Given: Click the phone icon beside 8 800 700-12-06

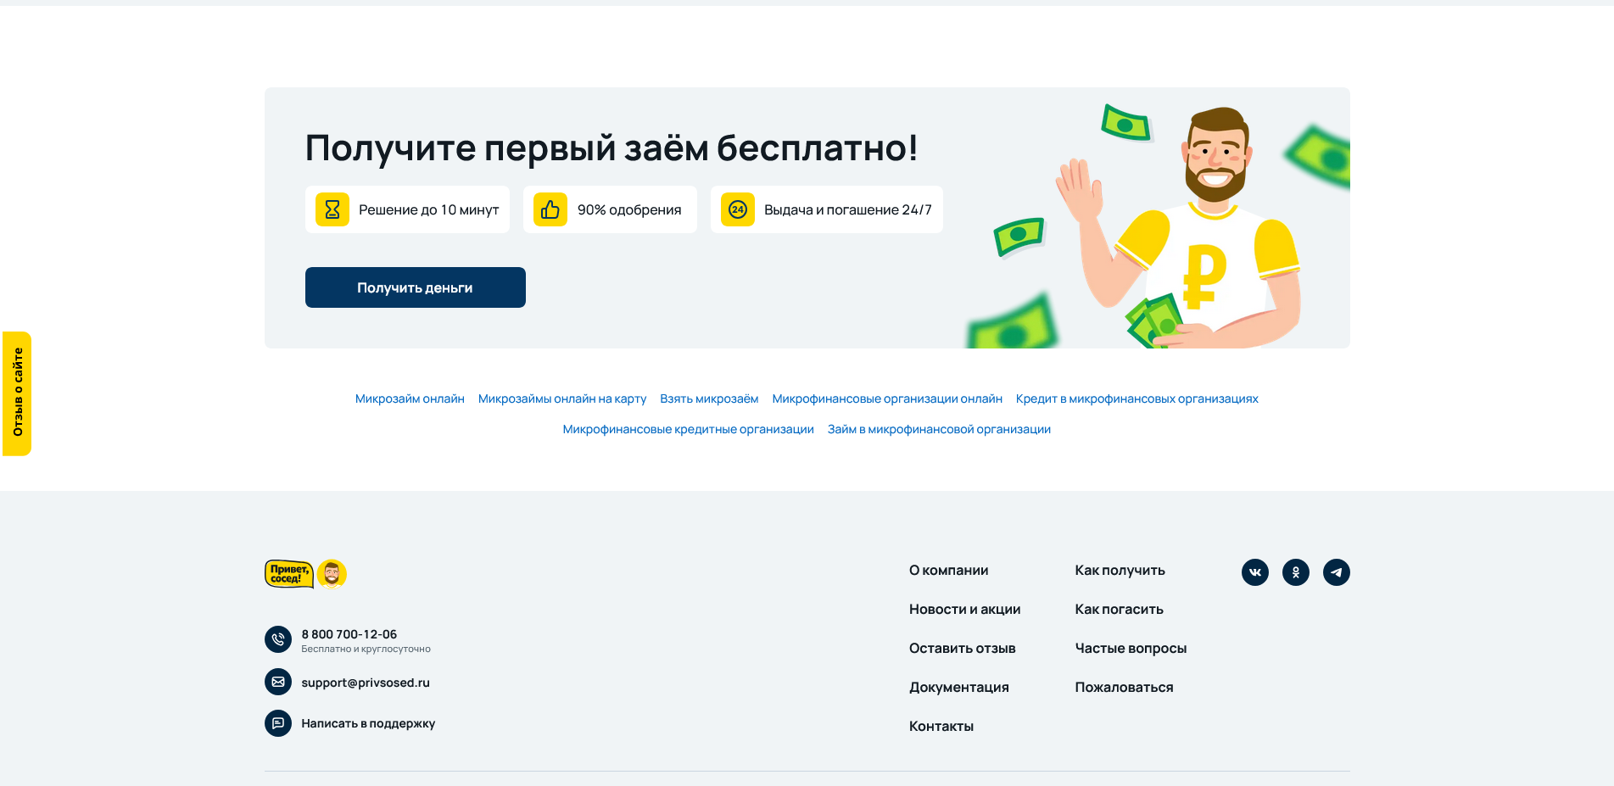Looking at the screenshot, I should pyautogui.click(x=278, y=639).
